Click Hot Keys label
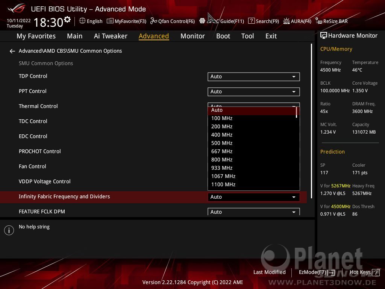This screenshot has width=385, height=289. pos(360,272)
